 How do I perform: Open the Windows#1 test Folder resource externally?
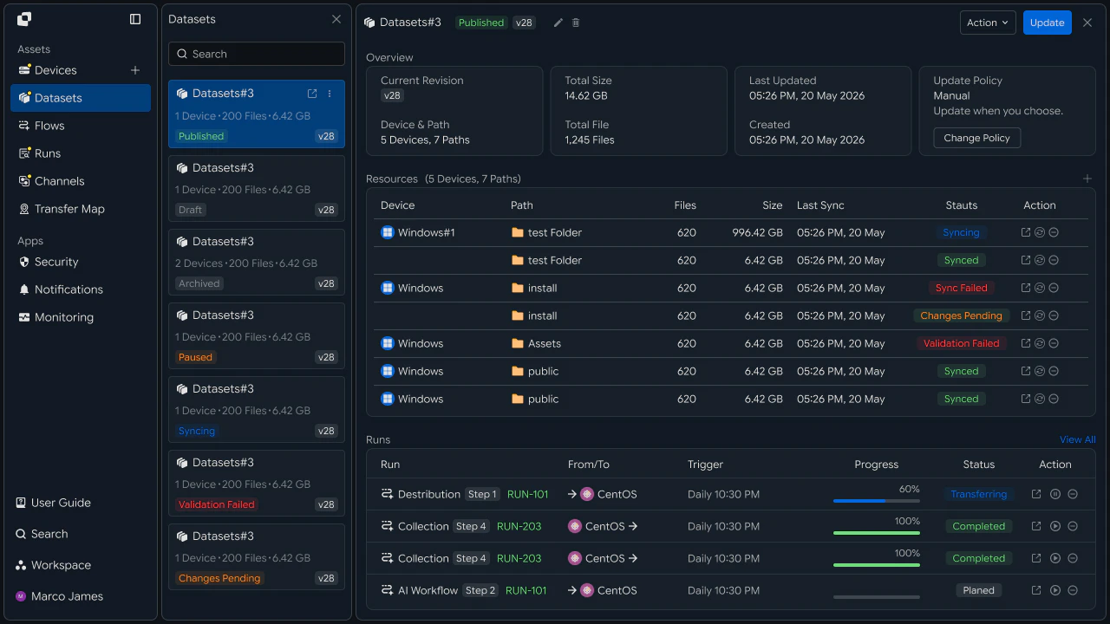click(x=1026, y=232)
